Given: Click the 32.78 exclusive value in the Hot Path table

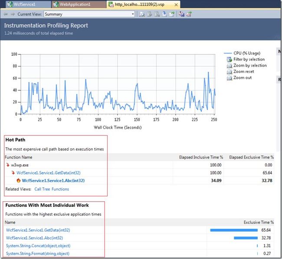Looking at the screenshot, I should [267, 180].
